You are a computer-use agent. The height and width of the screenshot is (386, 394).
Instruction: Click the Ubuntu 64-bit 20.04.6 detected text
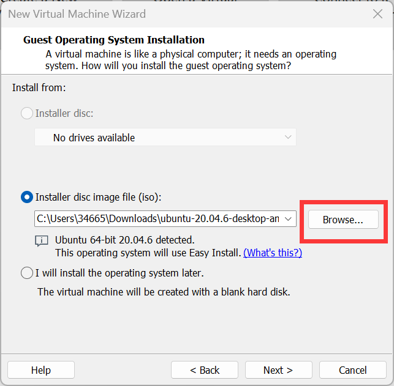coord(124,240)
